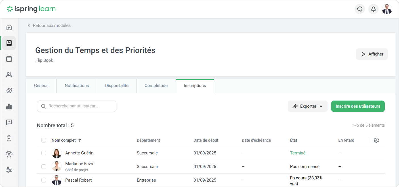Open the user profile avatar menu
Viewport: 399px width, 187px height.
tap(387, 9)
